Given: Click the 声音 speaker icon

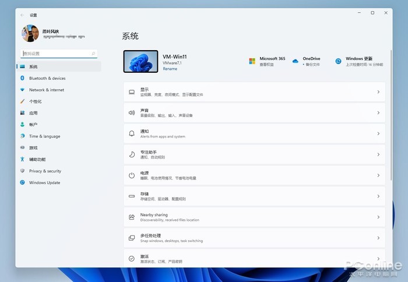Looking at the screenshot, I should coord(132,112).
